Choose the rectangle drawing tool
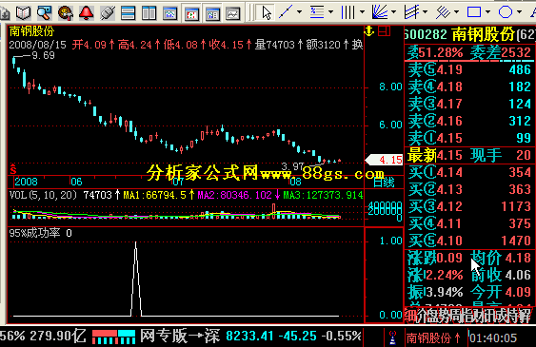This screenshot has height=347, width=536. coord(474,12)
